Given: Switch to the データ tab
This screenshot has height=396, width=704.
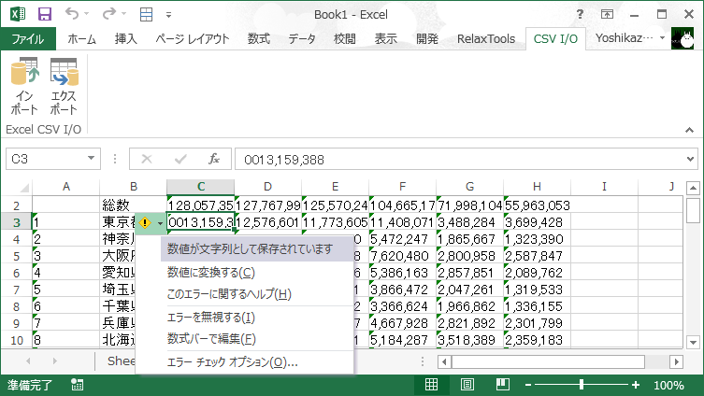Looking at the screenshot, I should tap(302, 39).
